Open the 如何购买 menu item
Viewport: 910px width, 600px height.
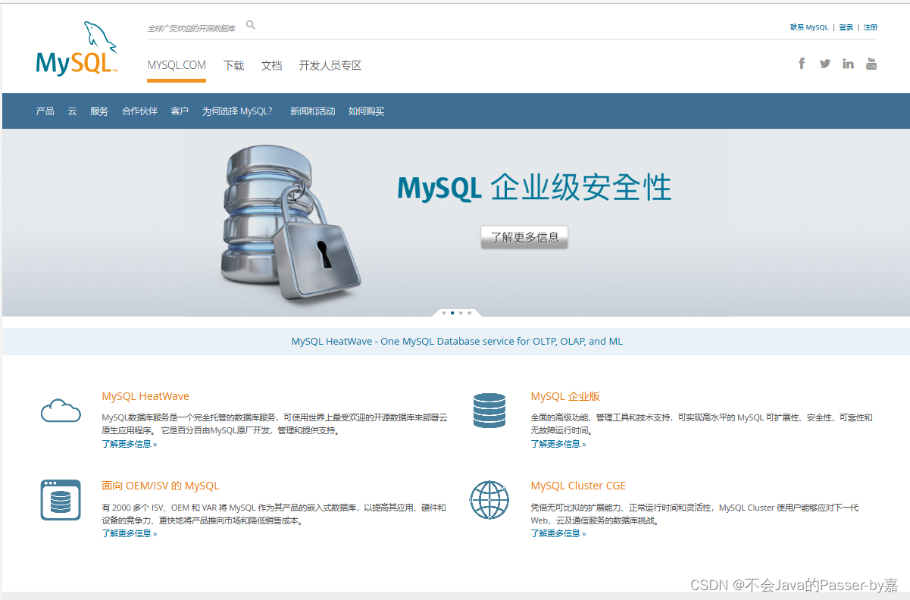(366, 111)
